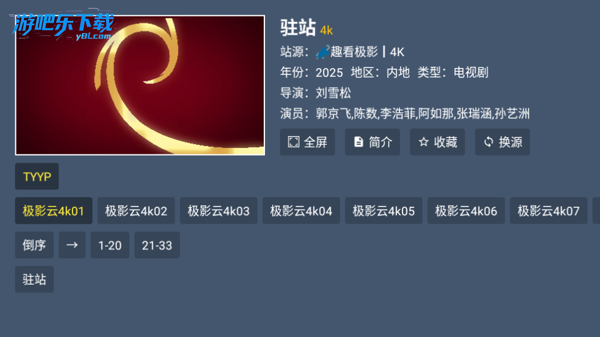Pick the 极影云4k06 line
600x337 pixels.
466,210
